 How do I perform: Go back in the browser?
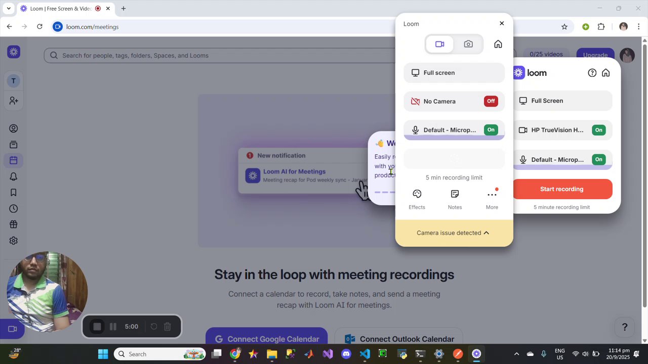tap(9, 27)
